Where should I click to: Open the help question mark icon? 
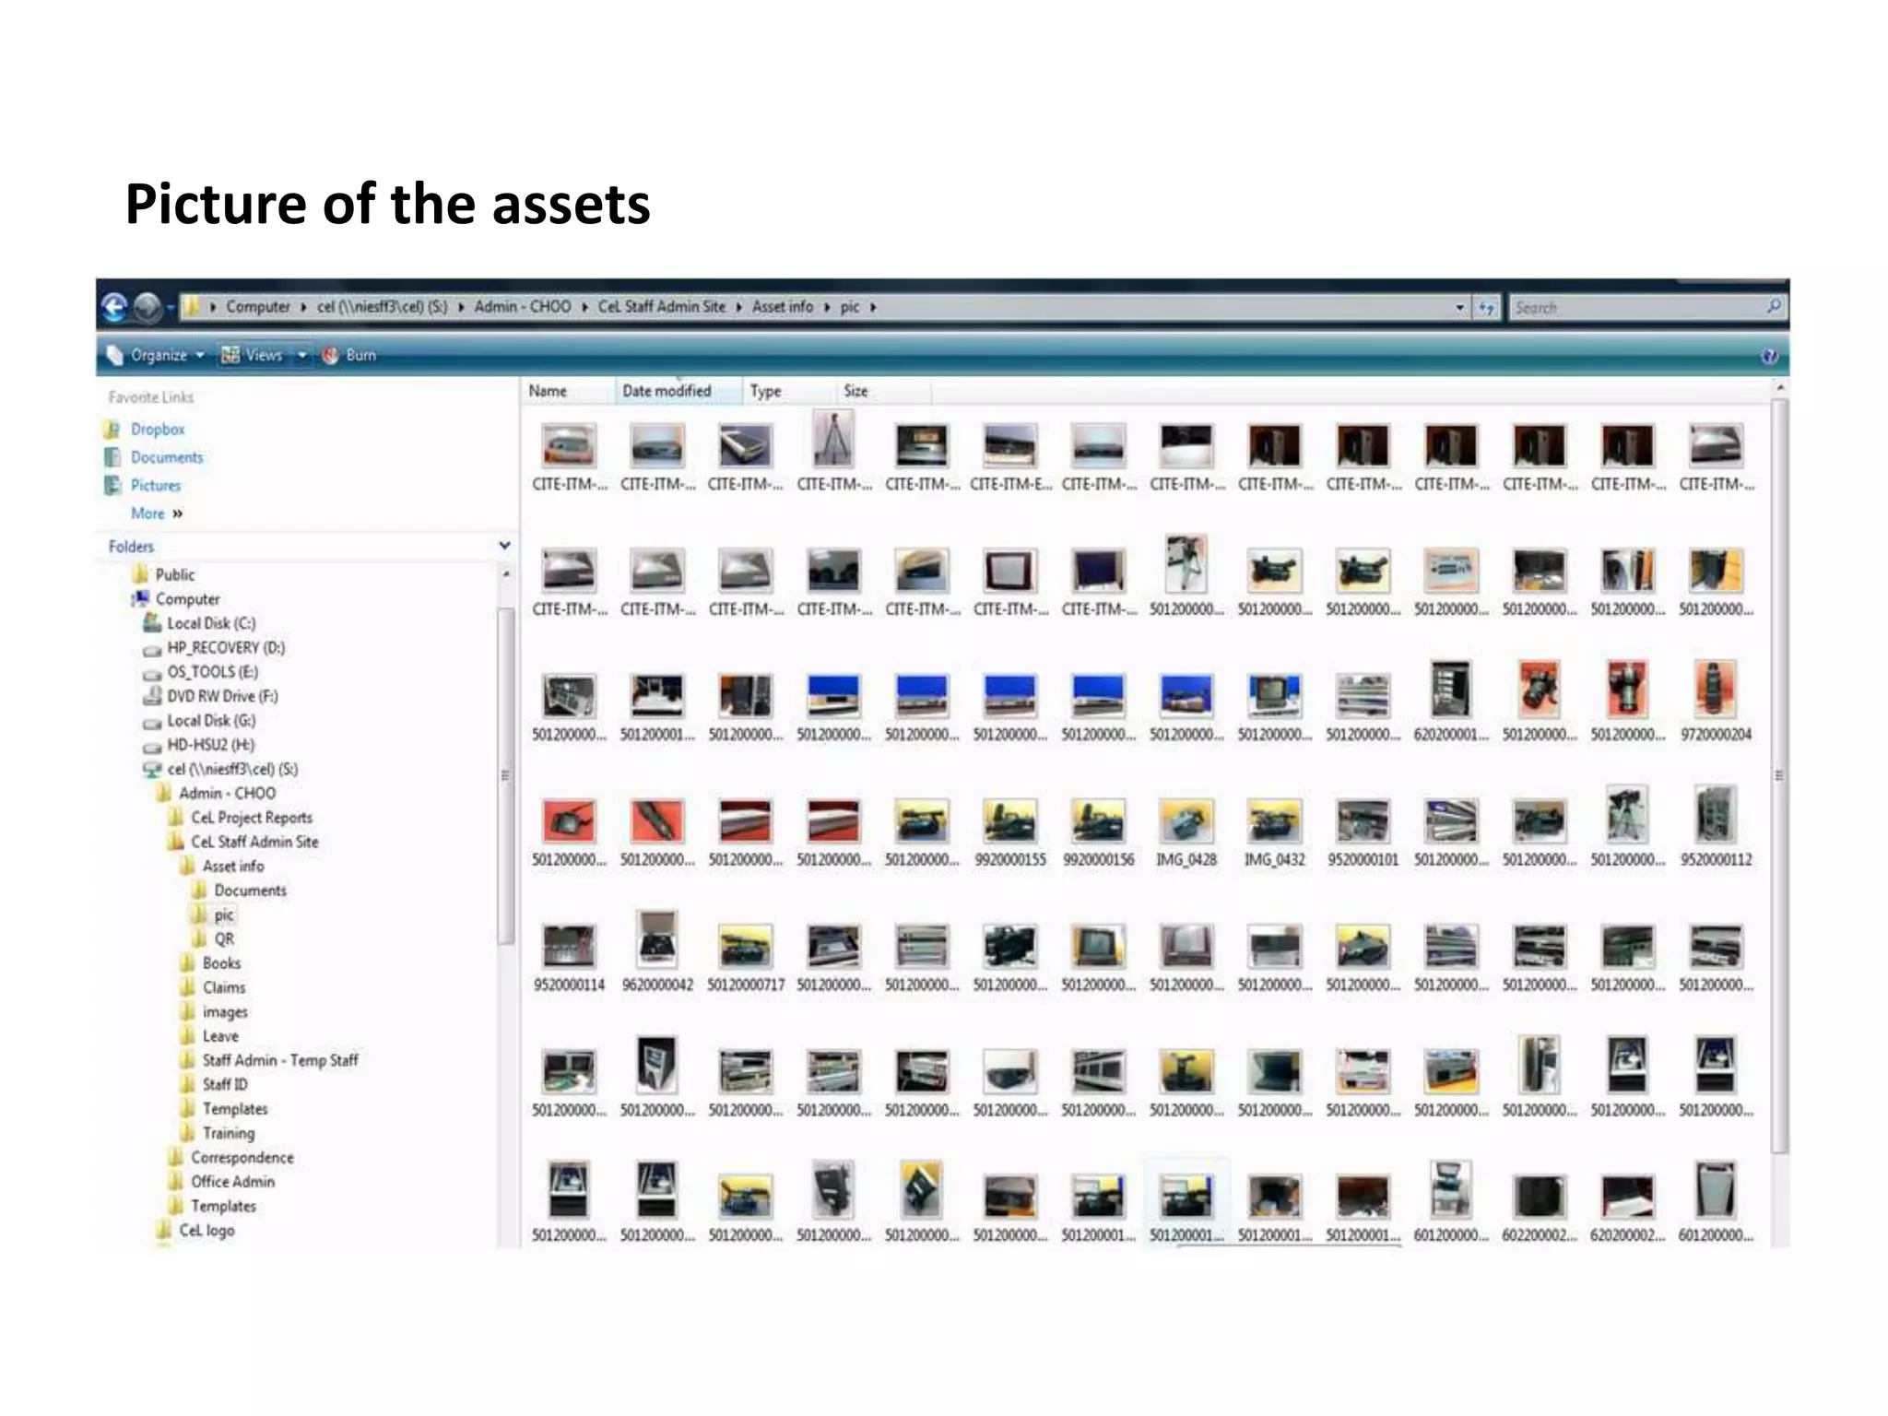1769,357
